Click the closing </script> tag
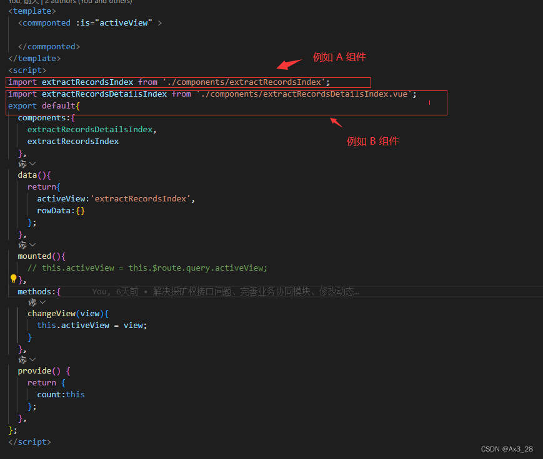The height and width of the screenshot is (459, 543). (30, 442)
